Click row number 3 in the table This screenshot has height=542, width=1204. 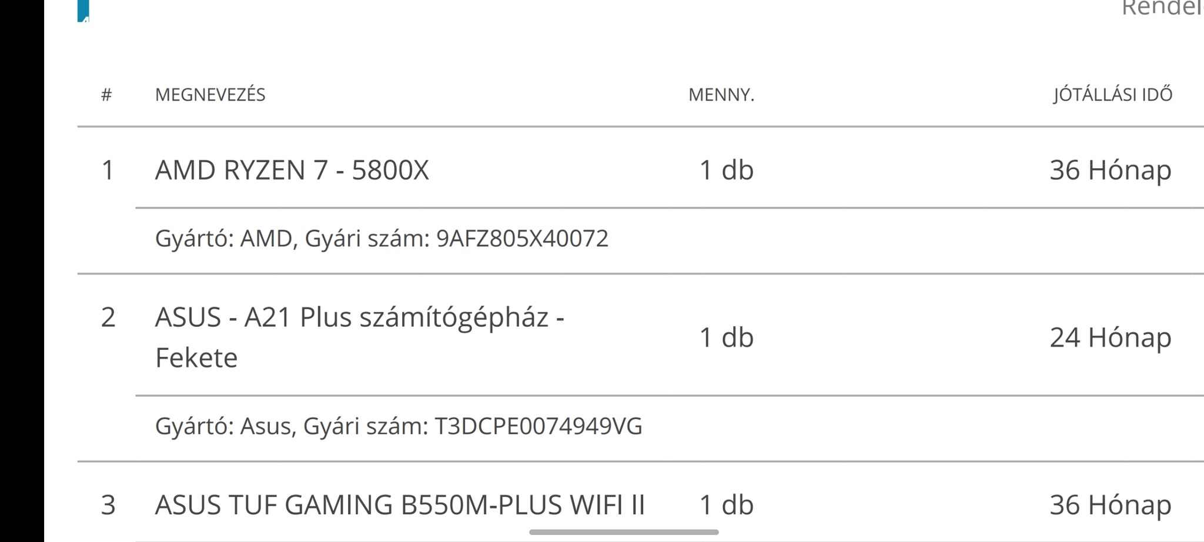(x=108, y=505)
